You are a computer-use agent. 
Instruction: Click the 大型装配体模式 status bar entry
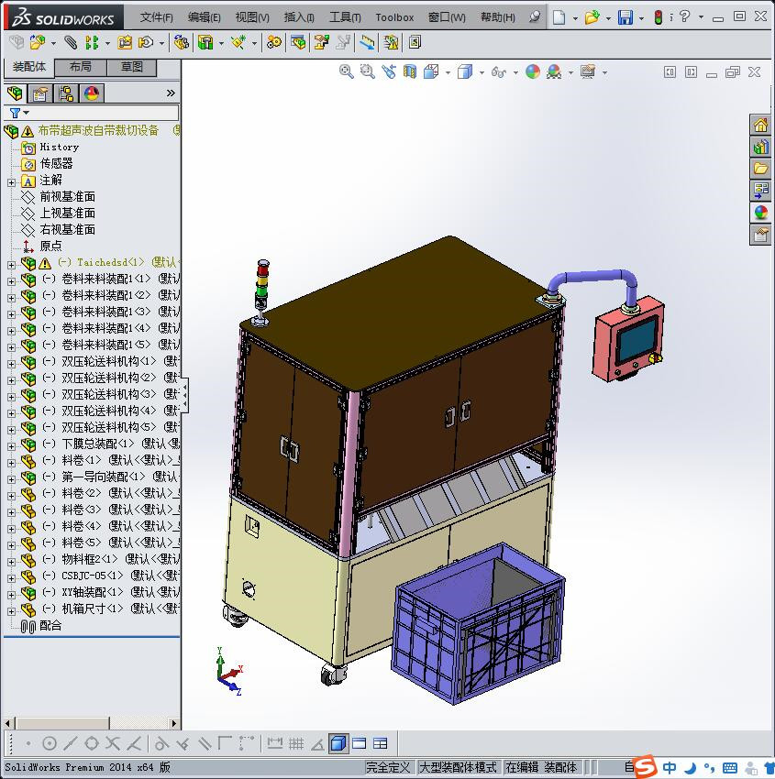pos(458,767)
